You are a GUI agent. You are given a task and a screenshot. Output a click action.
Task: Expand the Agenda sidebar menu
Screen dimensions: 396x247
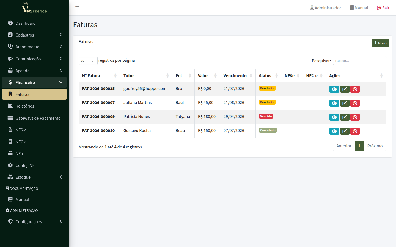(34, 71)
